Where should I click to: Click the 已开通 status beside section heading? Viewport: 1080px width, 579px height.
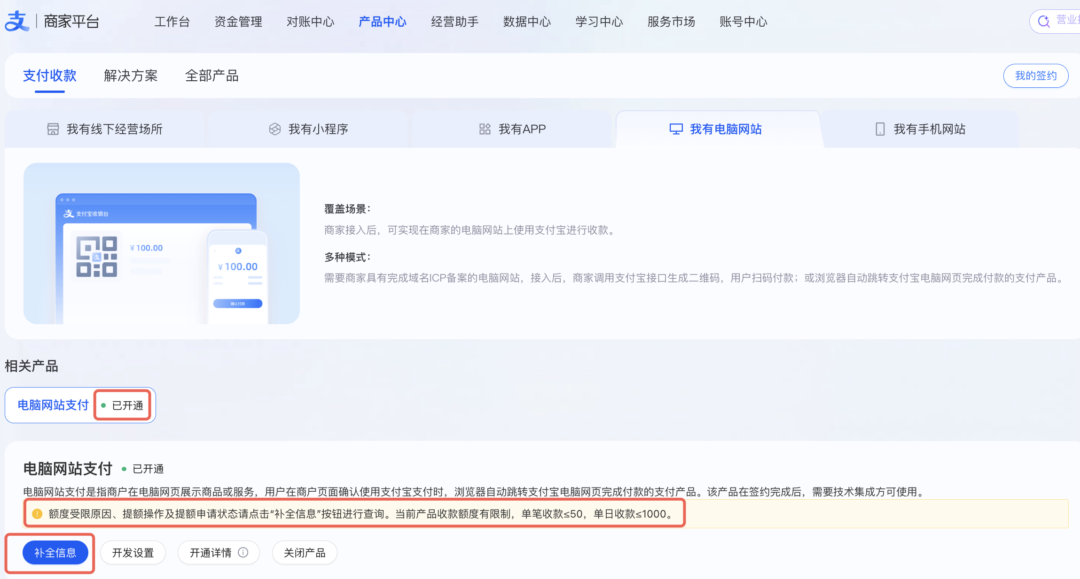[143, 469]
